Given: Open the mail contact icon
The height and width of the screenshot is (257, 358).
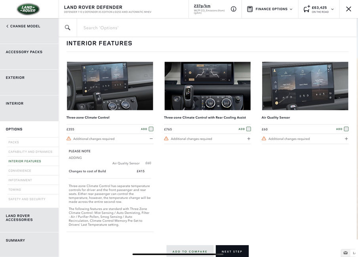Looking at the screenshot, I should pyautogui.click(x=345, y=253).
